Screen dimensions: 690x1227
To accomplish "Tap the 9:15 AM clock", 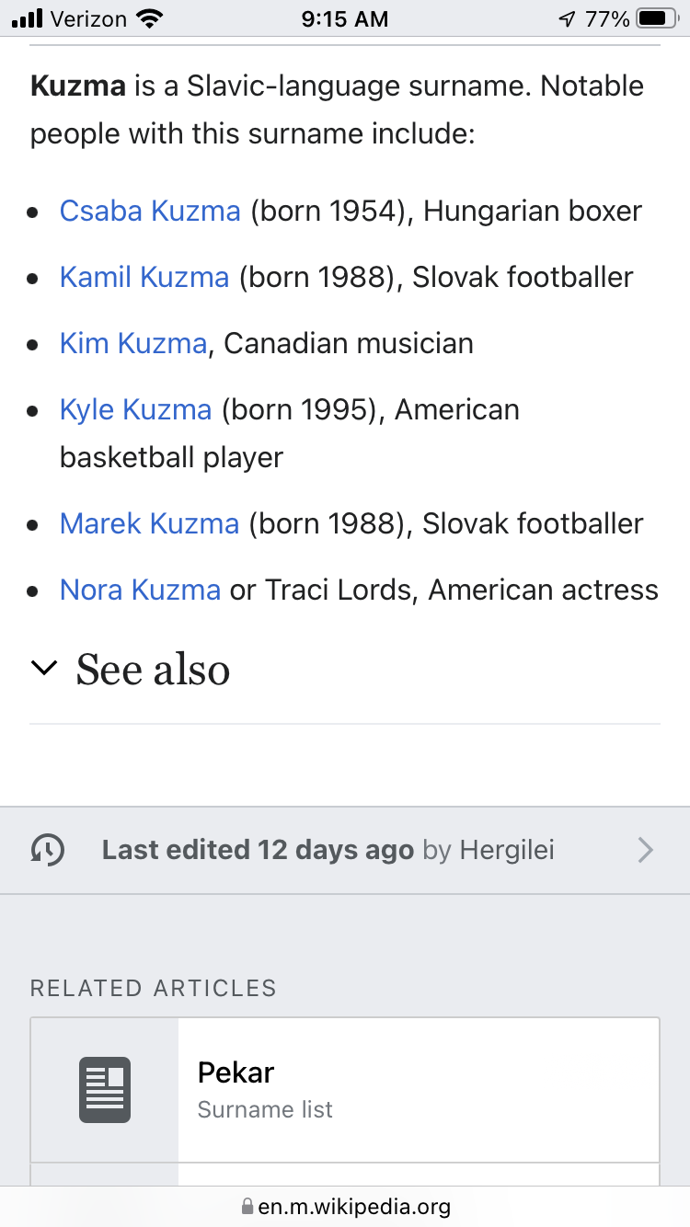I will coord(345,18).
